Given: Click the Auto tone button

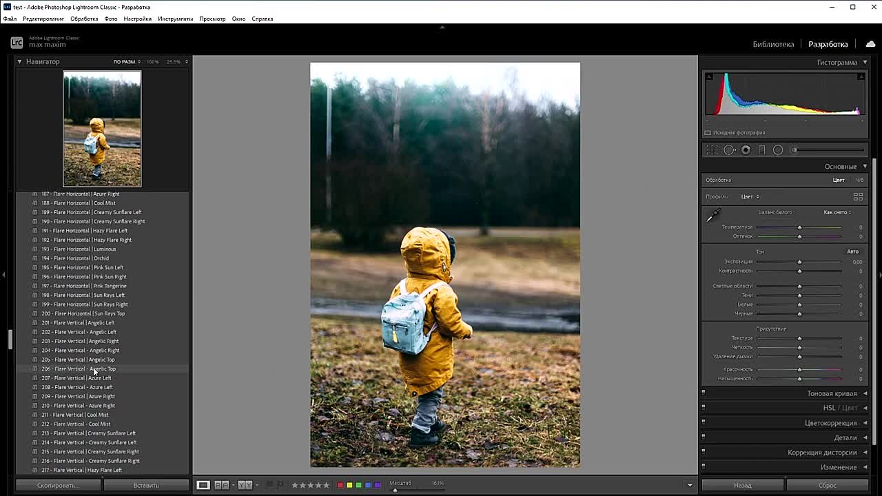Looking at the screenshot, I should pyautogui.click(x=852, y=251).
